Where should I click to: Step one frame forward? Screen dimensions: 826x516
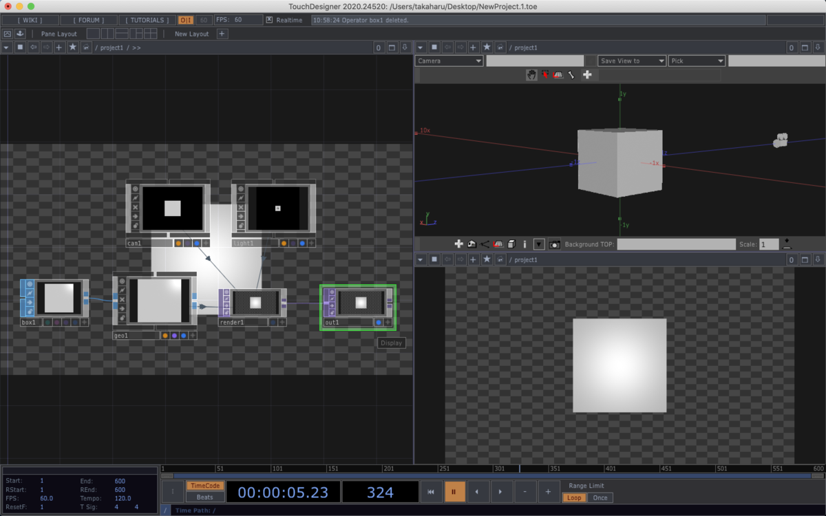[x=501, y=492]
